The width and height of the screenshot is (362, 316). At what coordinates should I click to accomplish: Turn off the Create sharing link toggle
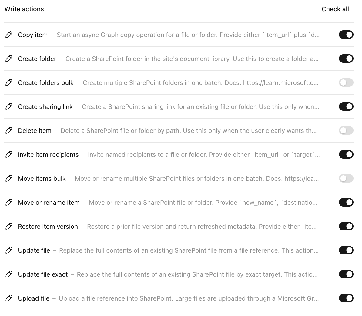pyautogui.click(x=346, y=106)
